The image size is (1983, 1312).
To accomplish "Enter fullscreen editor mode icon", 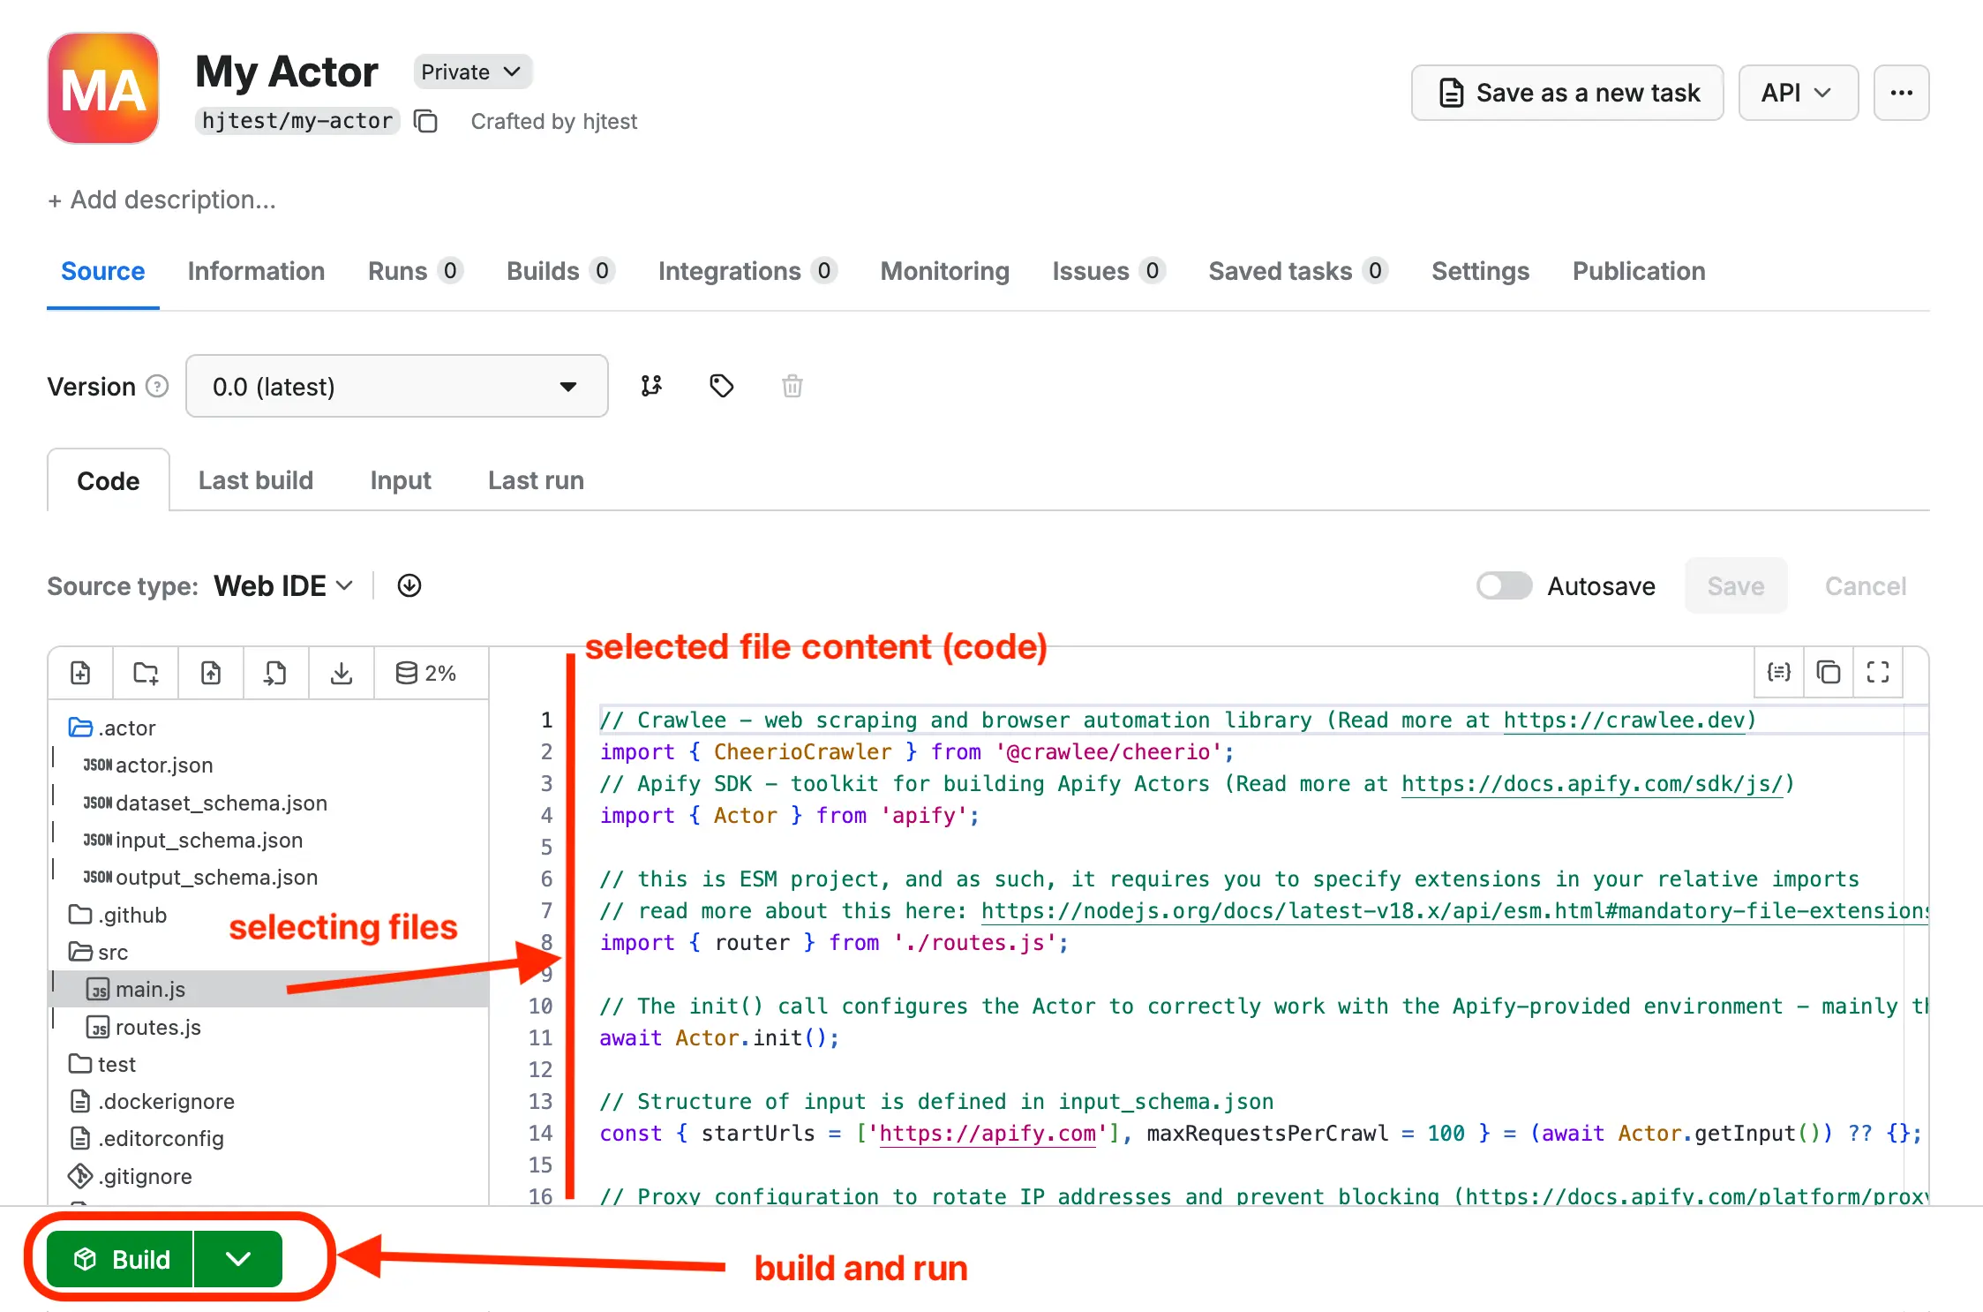I will point(1878,673).
